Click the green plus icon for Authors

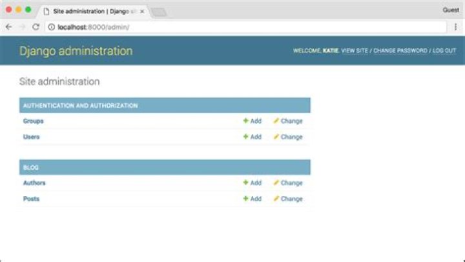point(245,183)
